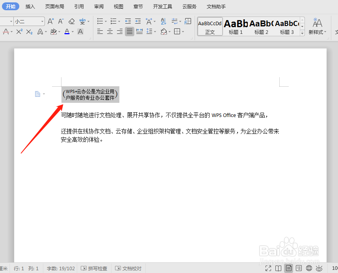This screenshot has width=338, height=273.
Task: Click the Sort icon in the paragraph group
Action: tap(164, 20)
